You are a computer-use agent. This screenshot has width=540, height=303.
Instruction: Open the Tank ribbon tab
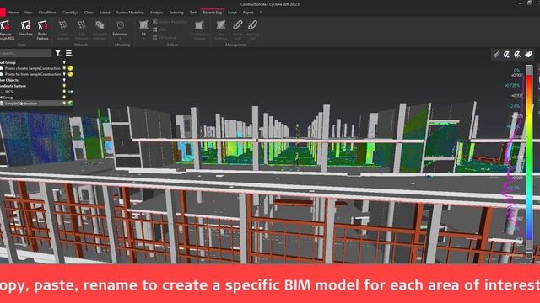(x=193, y=13)
